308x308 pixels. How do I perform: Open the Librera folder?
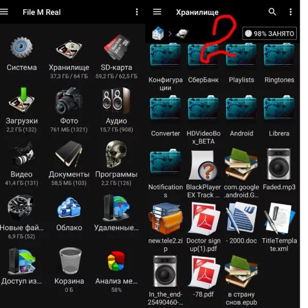[279, 108]
